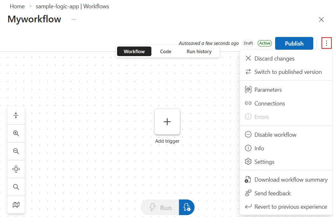Click the Publish button
This screenshot has width=333, height=217.
click(294, 43)
